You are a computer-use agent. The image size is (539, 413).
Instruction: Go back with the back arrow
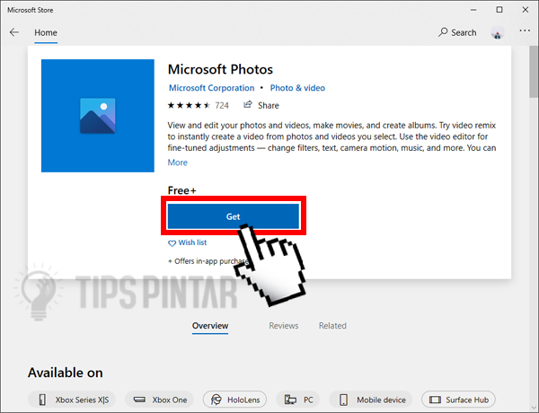(14, 32)
